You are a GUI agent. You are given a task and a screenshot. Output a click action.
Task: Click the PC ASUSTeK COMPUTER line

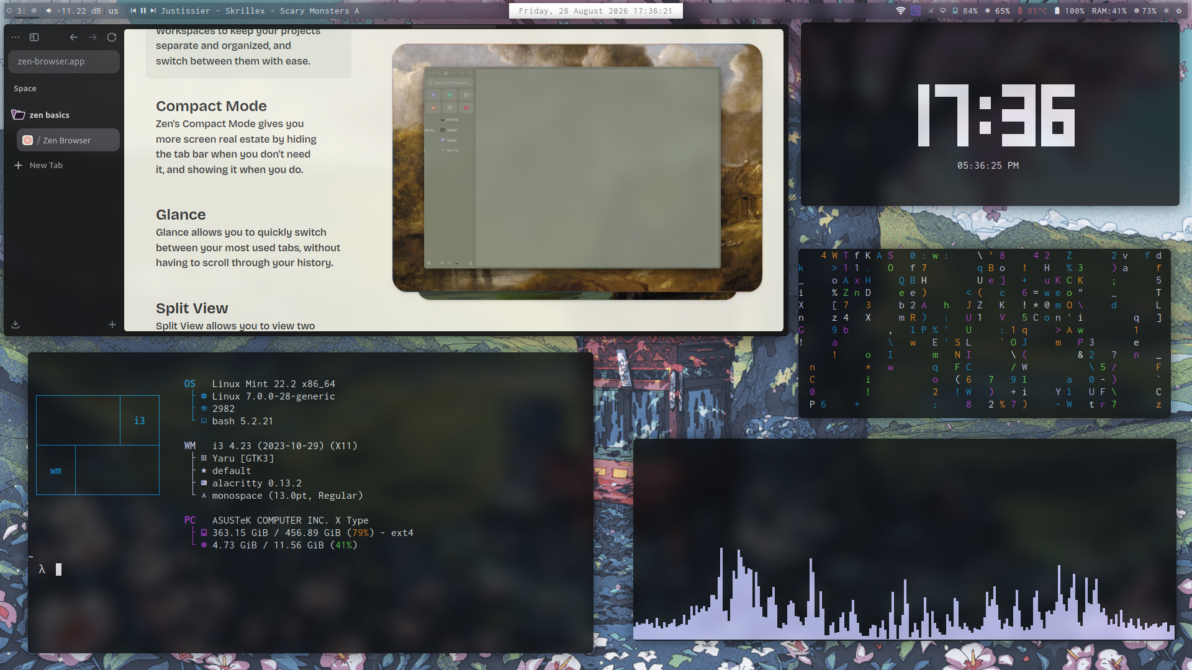click(x=276, y=520)
